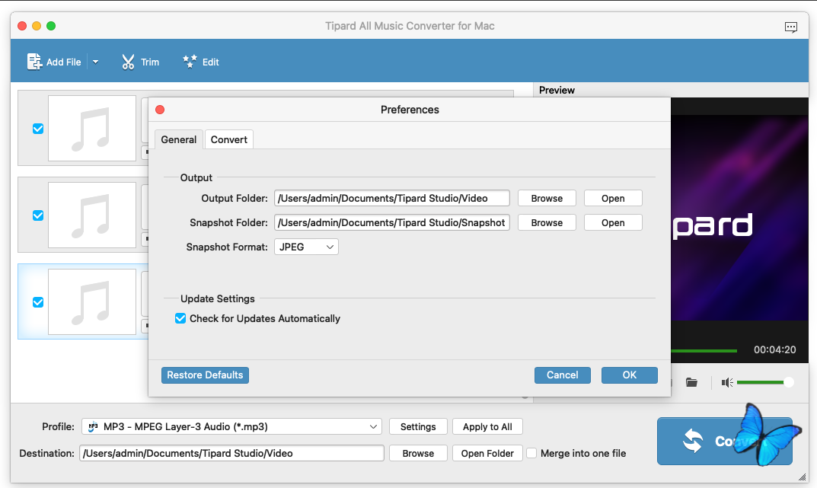Image resolution: width=817 pixels, height=488 pixels.
Task: Confirm preferences with OK
Action: (x=630, y=375)
